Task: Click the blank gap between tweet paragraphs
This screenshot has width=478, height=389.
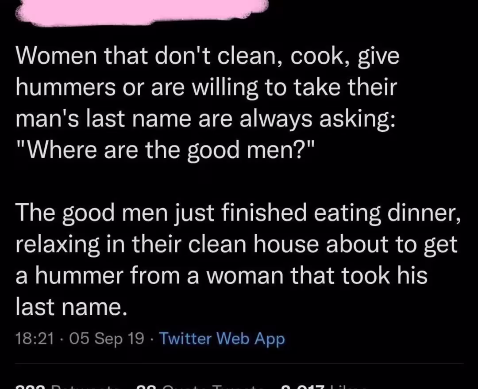Action: click(239, 182)
